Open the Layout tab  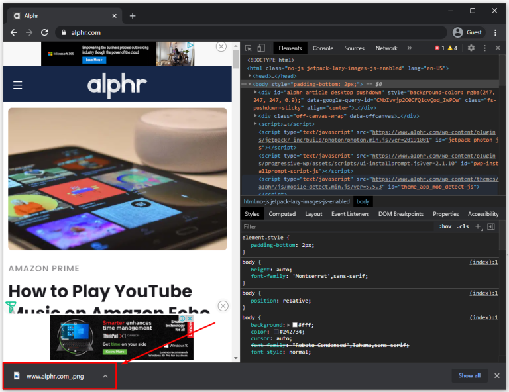tap(313, 214)
